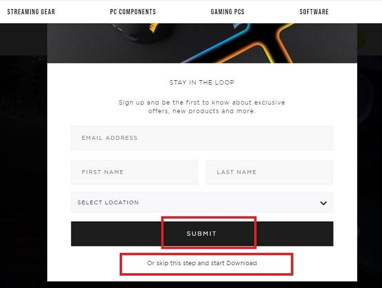Click the sign-up description text

point(202,107)
